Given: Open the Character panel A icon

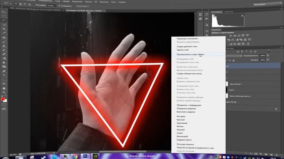Looking at the screenshot, I should 207,31.
